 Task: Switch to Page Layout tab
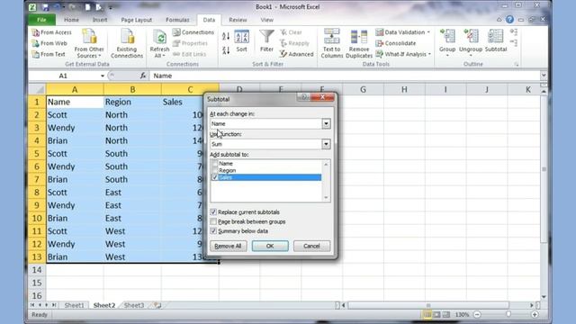tap(136, 20)
